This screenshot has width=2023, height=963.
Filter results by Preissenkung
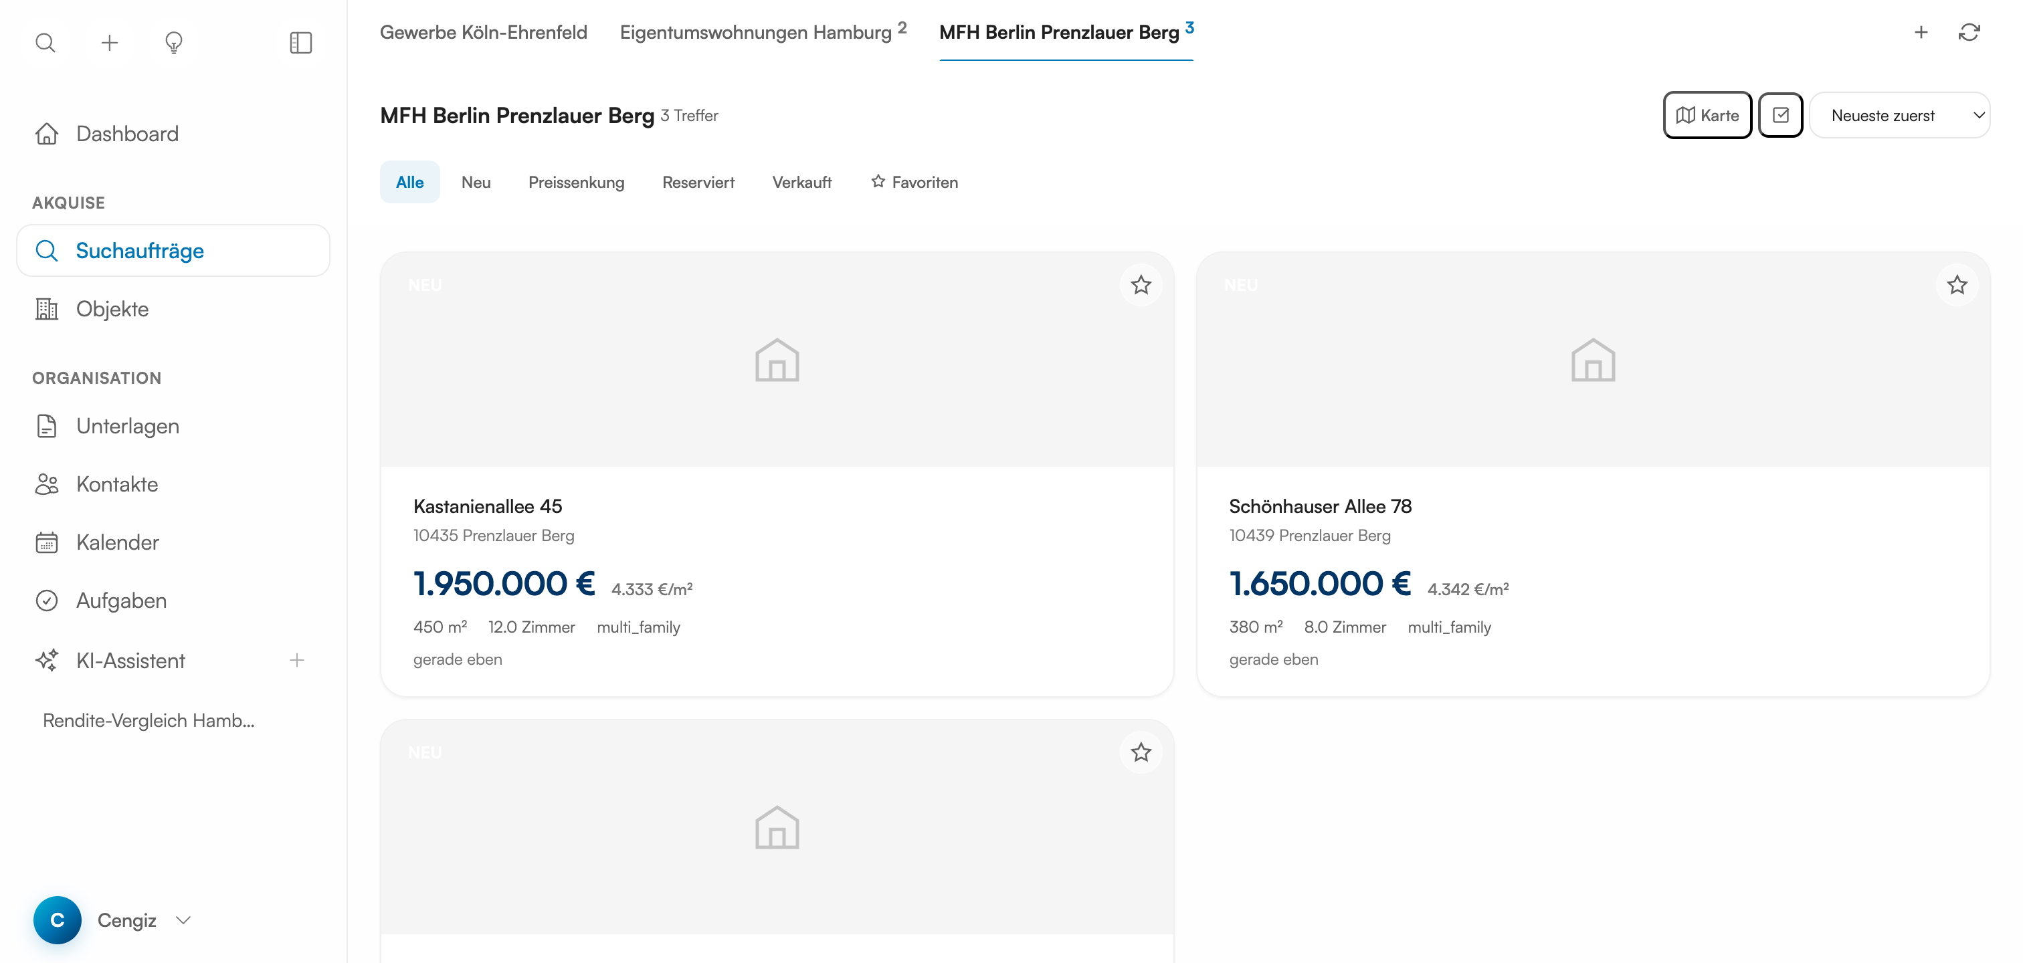[x=577, y=182]
